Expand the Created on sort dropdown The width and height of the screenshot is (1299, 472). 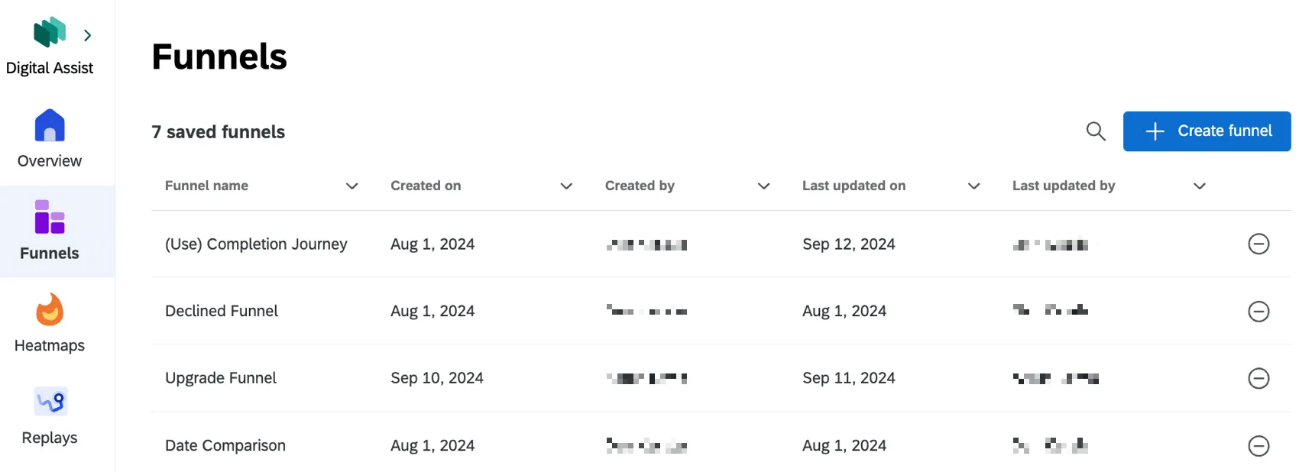tap(566, 186)
